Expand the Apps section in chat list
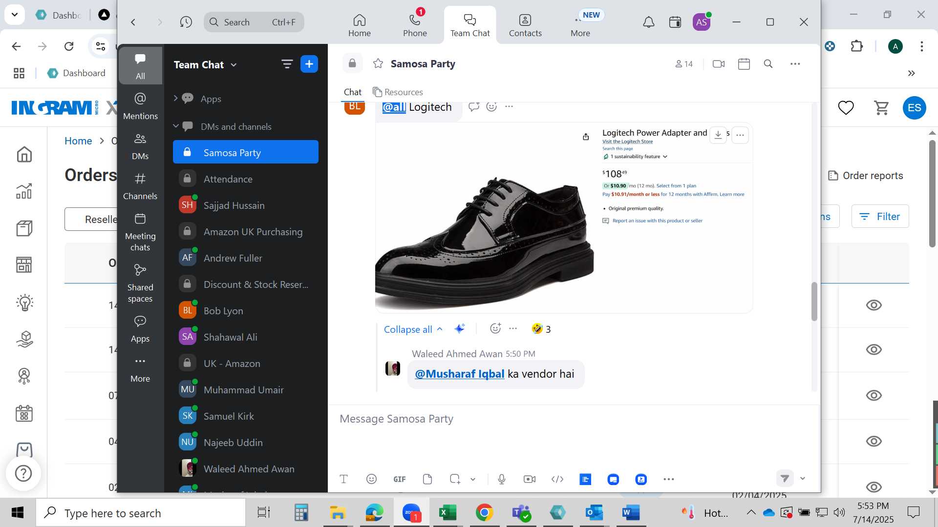This screenshot has height=527, width=938. click(x=175, y=99)
